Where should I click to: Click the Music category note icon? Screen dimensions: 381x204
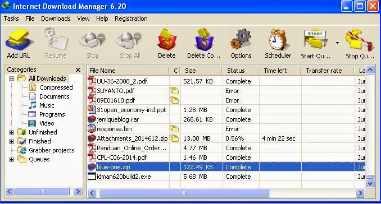click(x=33, y=105)
